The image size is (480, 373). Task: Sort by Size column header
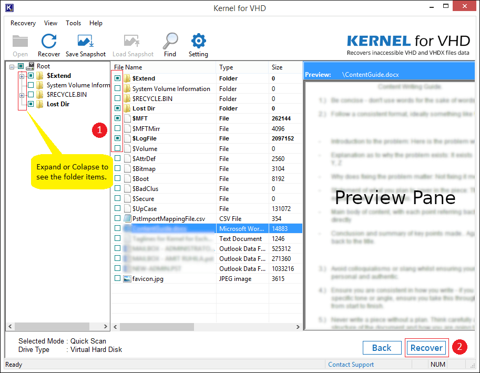tap(285, 67)
